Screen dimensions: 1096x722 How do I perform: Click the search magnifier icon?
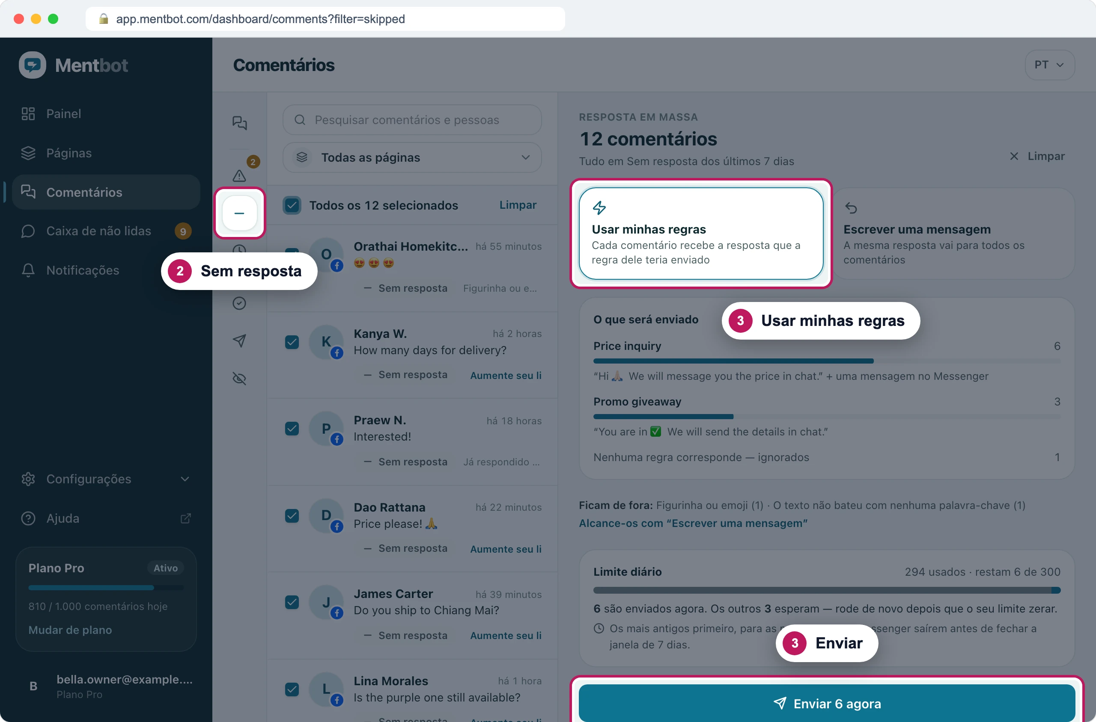pyautogui.click(x=300, y=120)
